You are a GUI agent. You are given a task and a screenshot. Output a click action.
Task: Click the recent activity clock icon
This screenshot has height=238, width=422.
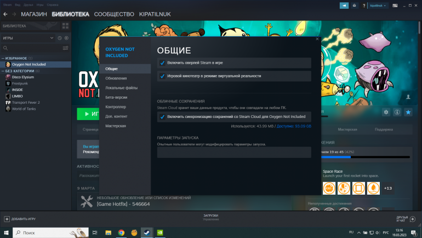59,38
